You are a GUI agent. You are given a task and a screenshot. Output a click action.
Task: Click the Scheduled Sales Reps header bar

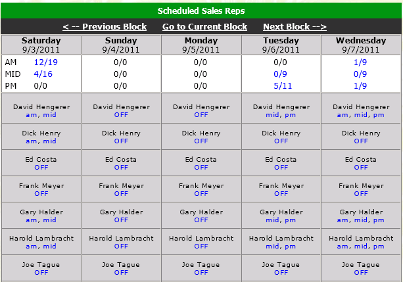(201, 11)
